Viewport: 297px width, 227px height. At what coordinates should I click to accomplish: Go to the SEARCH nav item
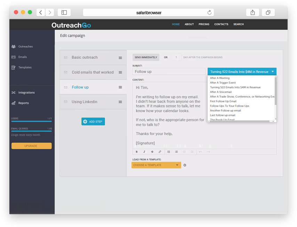(x=239, y=24)
